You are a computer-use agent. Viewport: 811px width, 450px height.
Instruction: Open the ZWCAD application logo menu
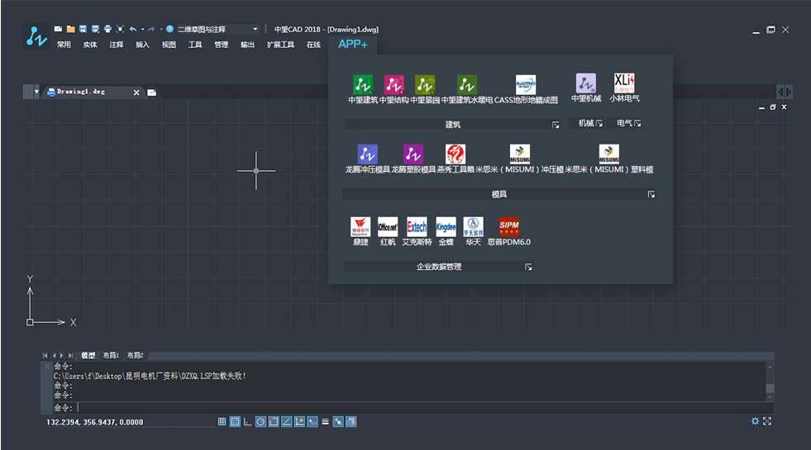point(36,36)
